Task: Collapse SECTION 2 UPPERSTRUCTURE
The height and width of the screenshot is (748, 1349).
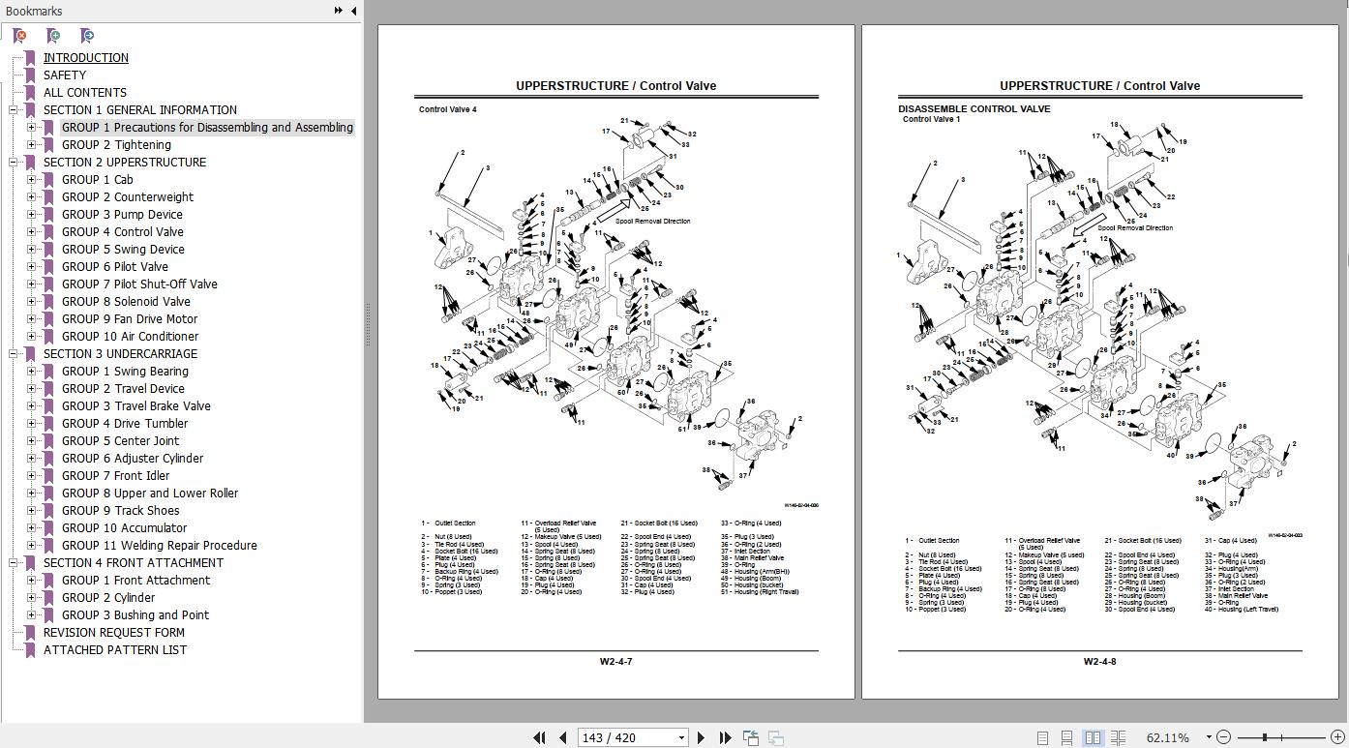Action: [x=14, y=162]
